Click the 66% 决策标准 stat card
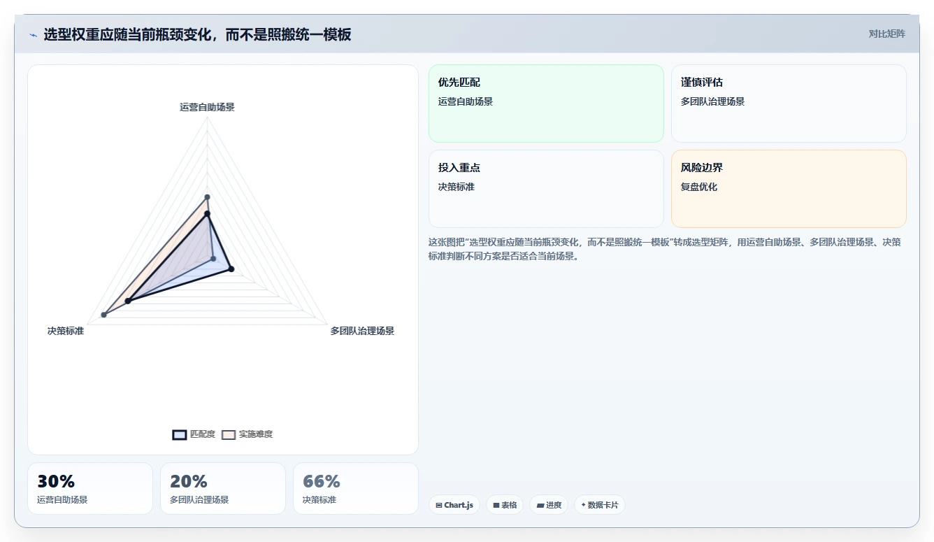This screenshot has width=934, height=542. click(356, 488)
